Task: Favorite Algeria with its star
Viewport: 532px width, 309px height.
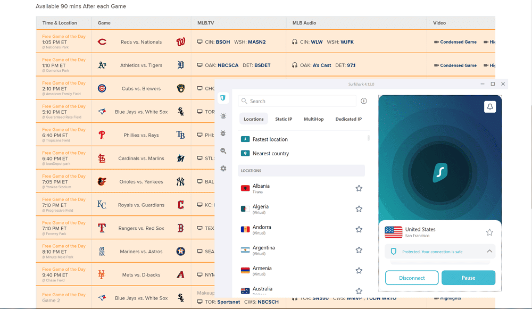Action: click(359, 209)
